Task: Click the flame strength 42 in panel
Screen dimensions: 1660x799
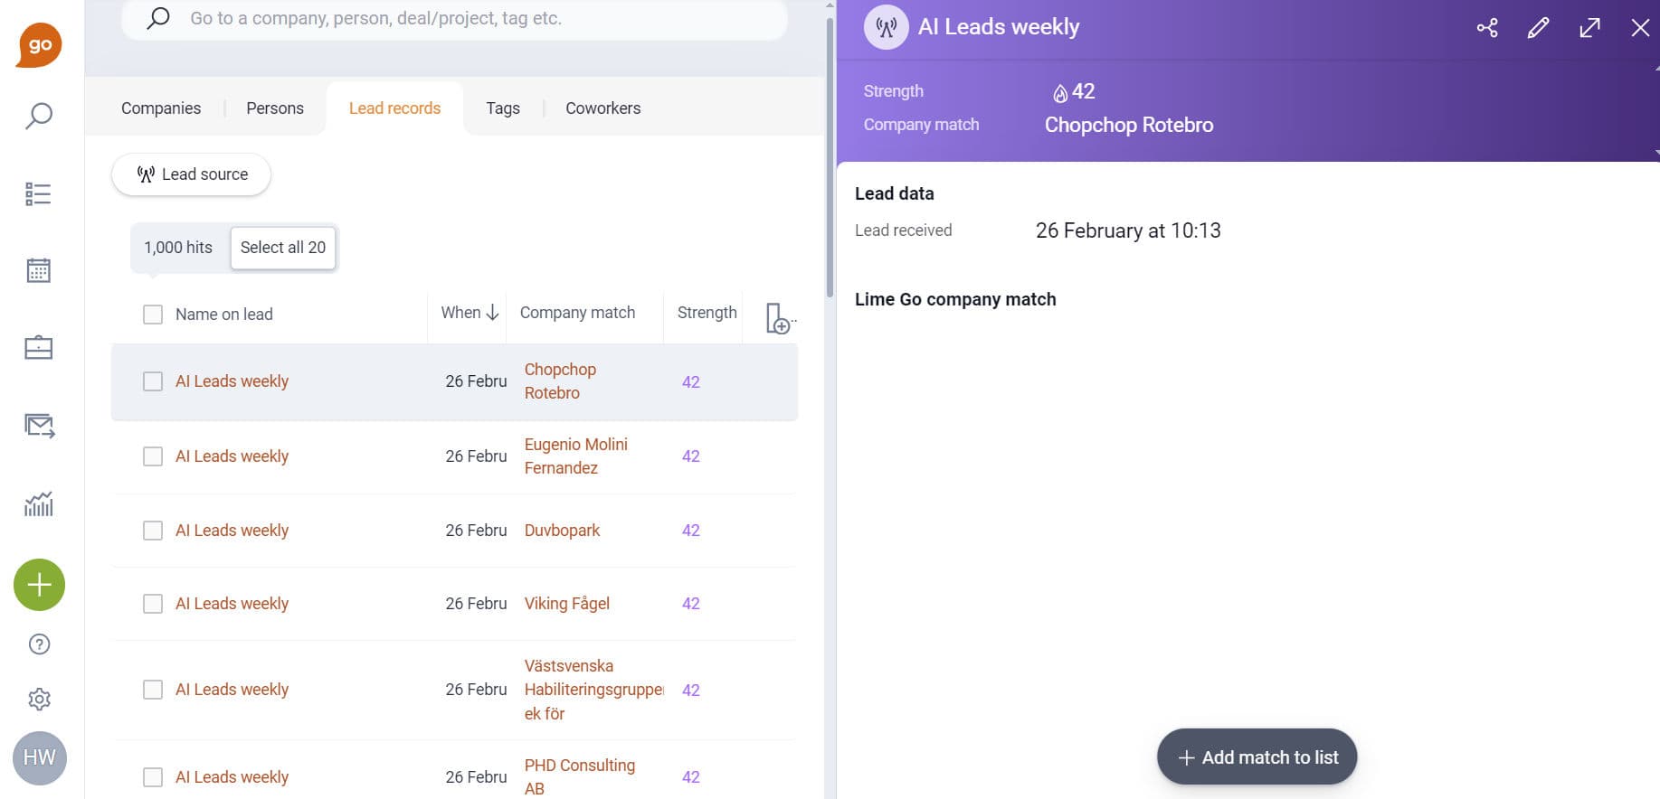Action: (1074, 91)
